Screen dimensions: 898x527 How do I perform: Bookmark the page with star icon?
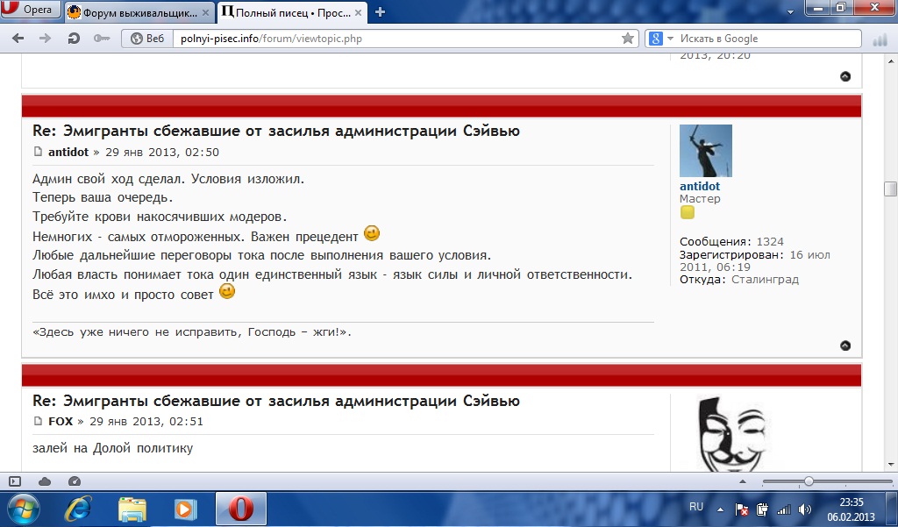(x=628, y=39)
